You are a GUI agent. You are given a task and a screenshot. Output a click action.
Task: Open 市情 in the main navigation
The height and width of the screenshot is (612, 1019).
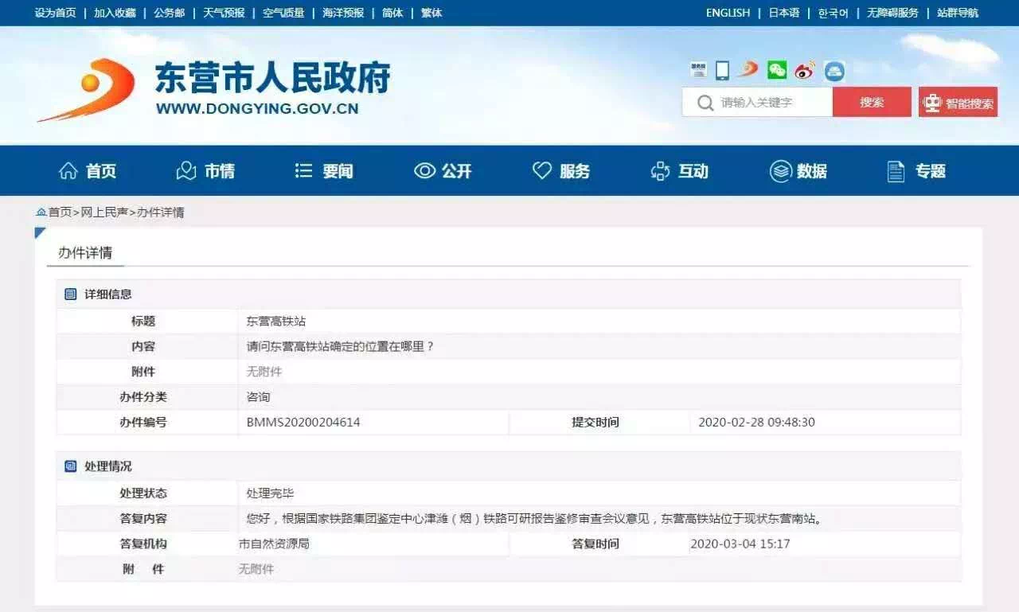point(220,171)
